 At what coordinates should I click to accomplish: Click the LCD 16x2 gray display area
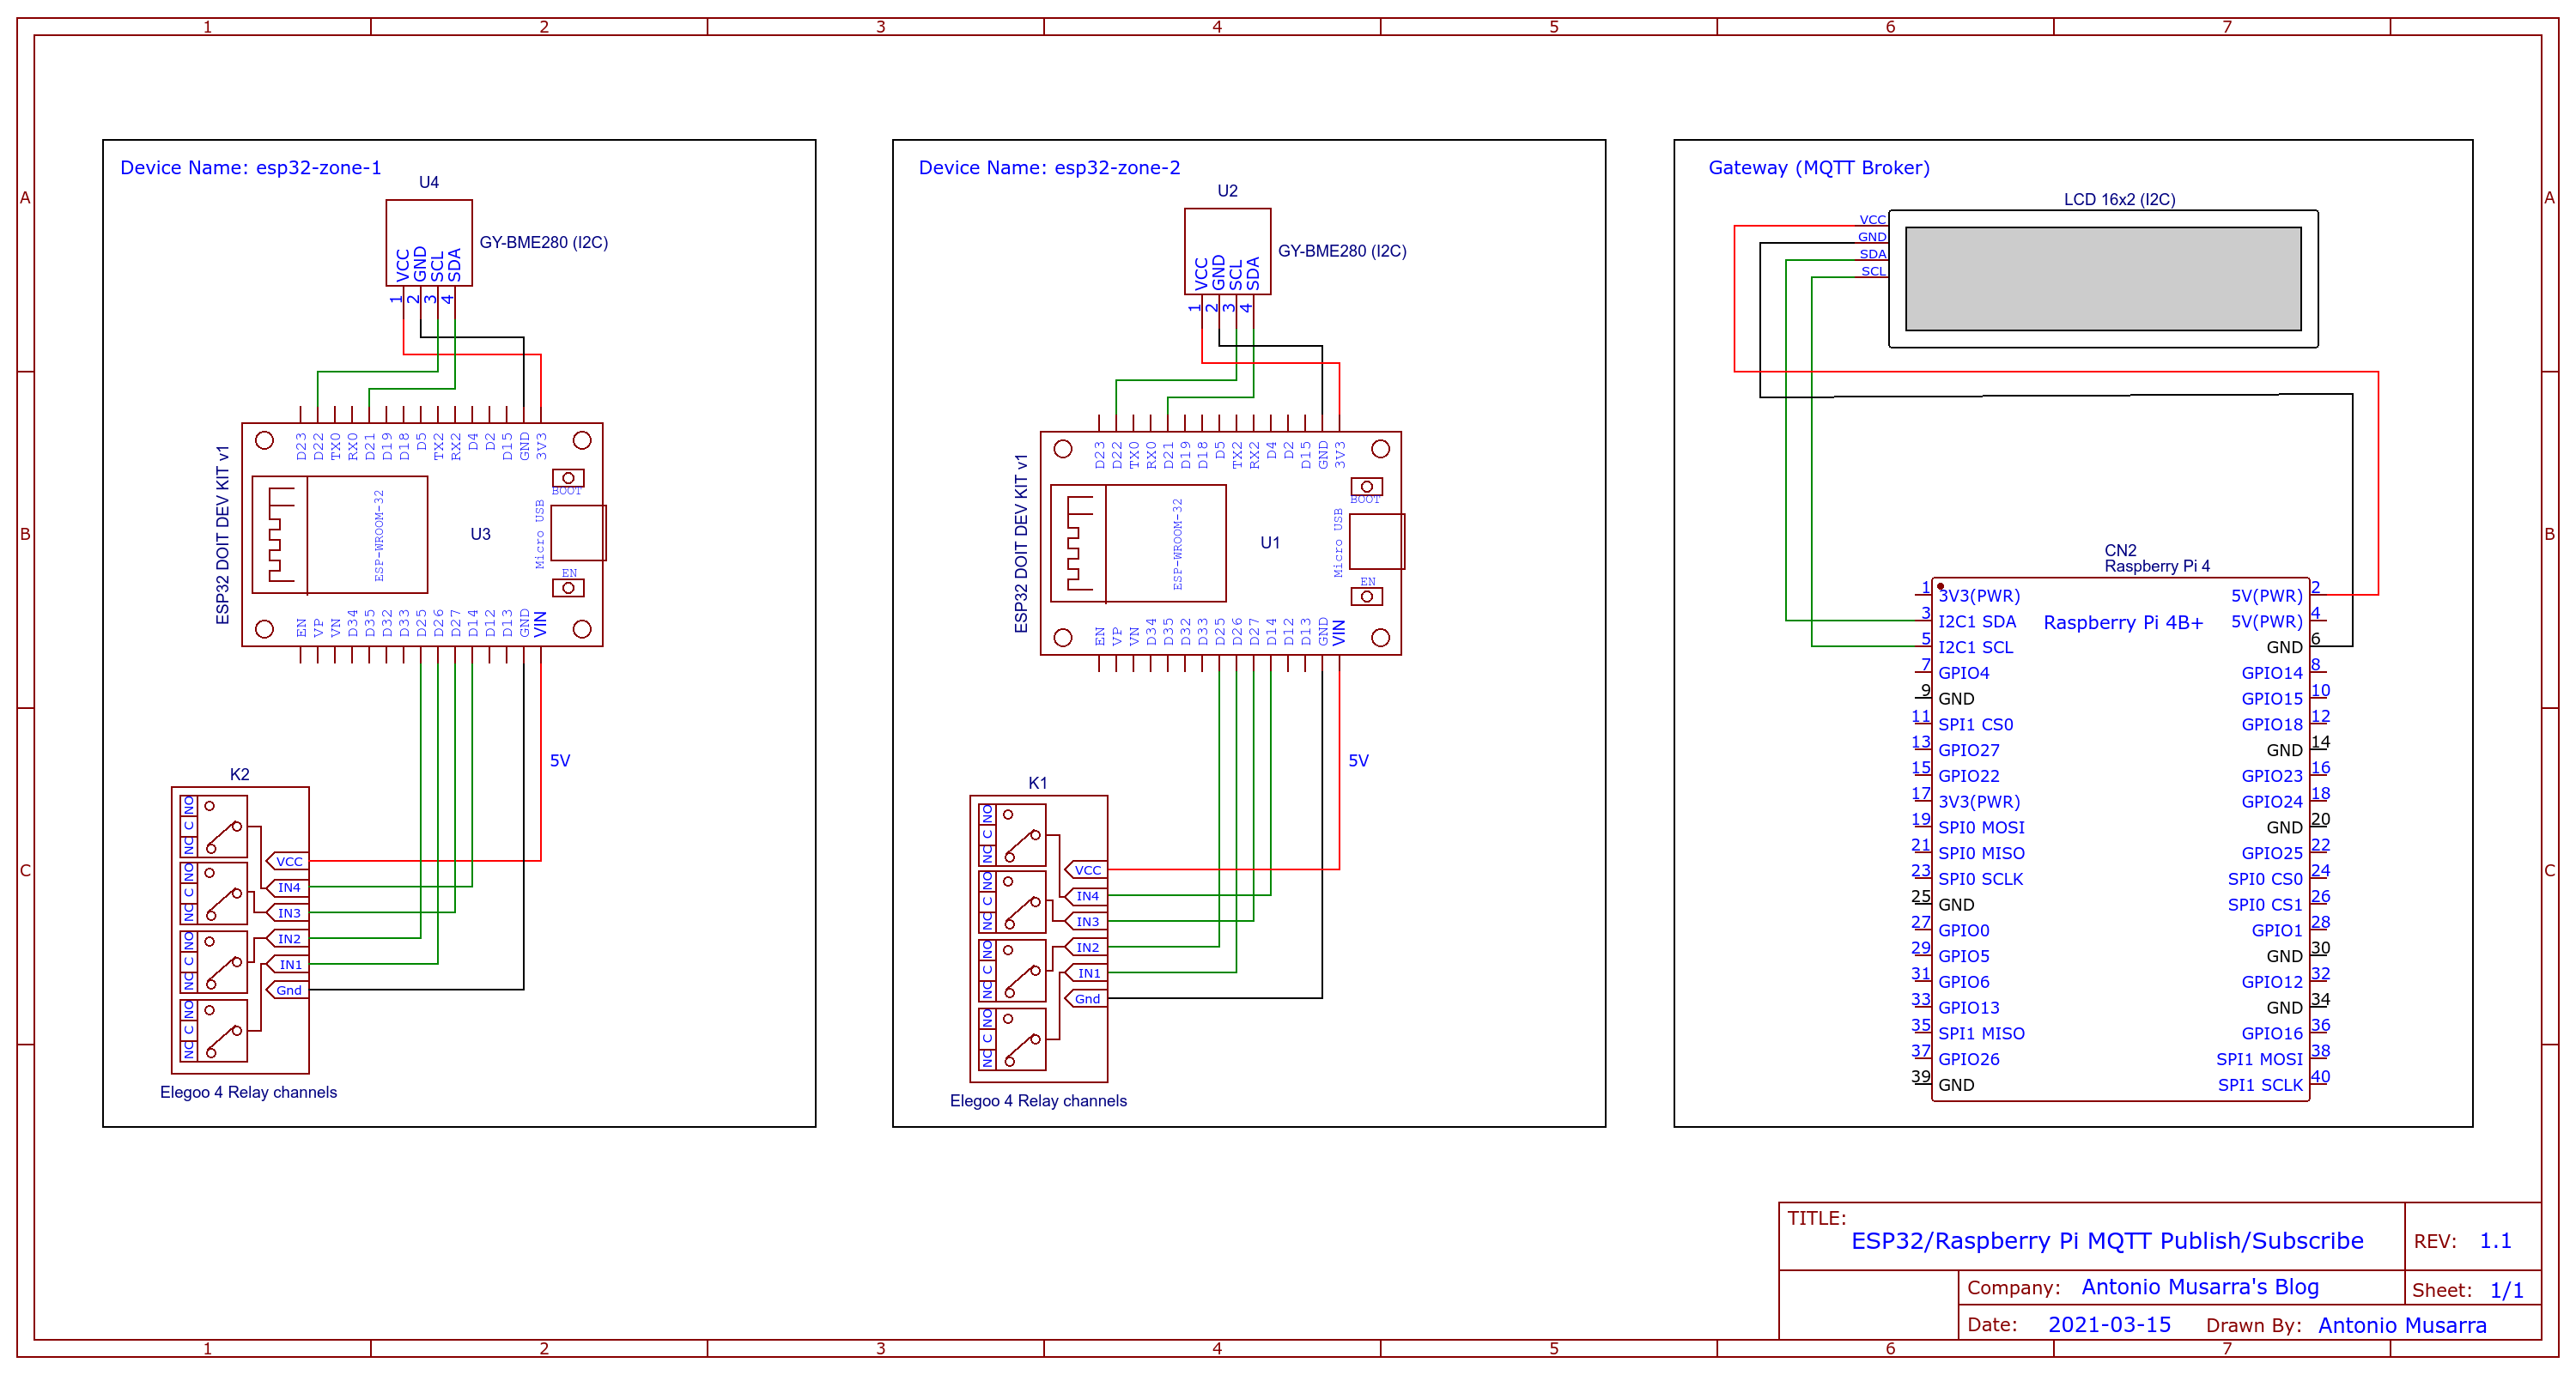(x=2102, y=279)
